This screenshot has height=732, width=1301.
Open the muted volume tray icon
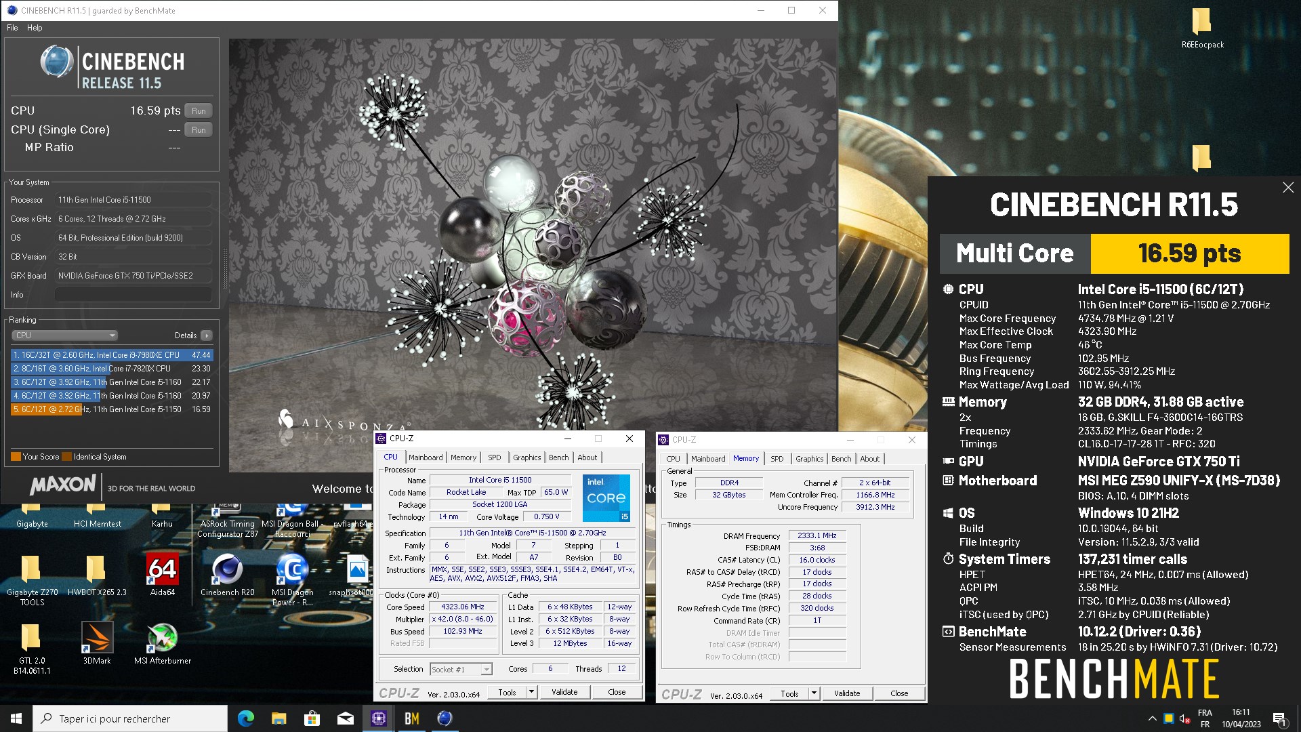click(x=1184, y=718)
